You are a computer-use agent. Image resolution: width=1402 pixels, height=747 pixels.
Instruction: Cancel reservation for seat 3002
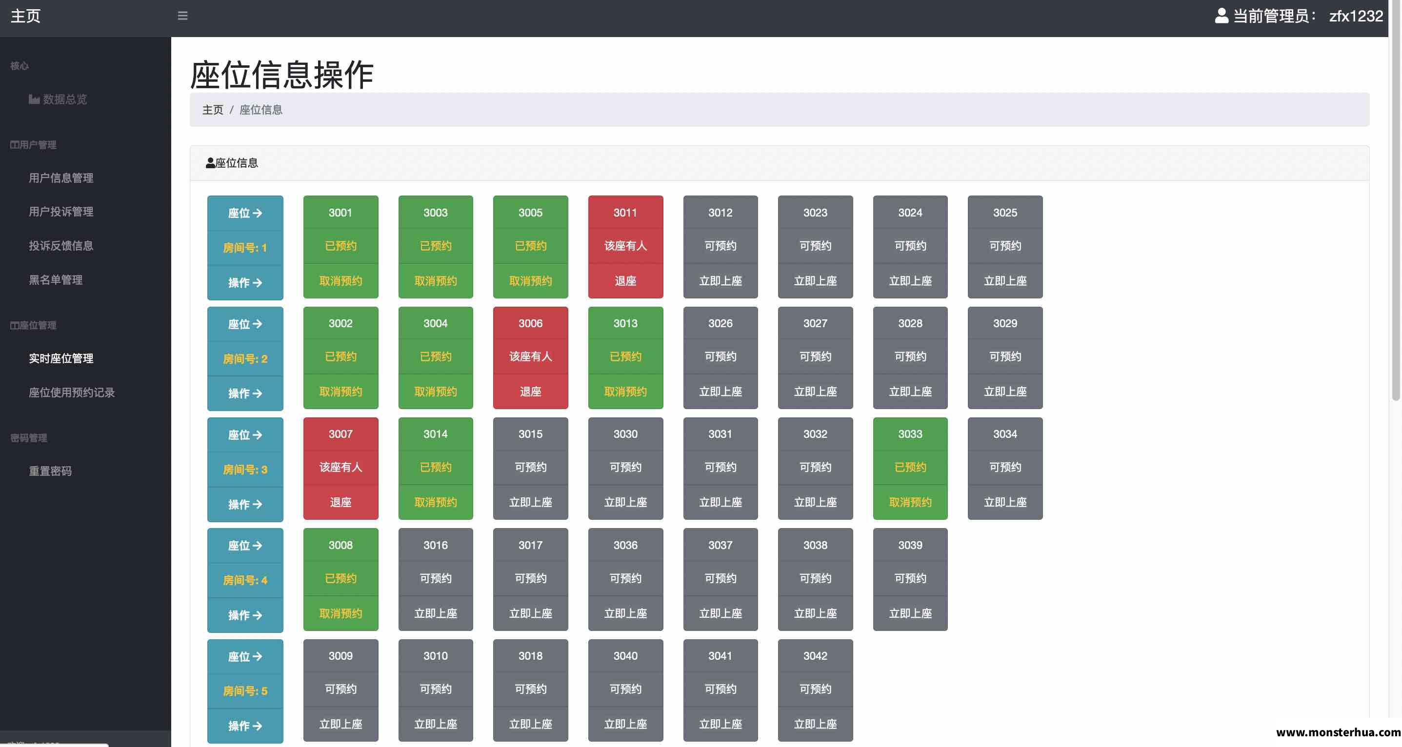click(x=340, y=392)
